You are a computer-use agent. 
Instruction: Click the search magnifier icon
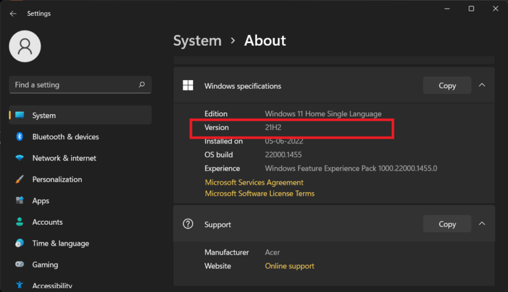coord(142,84)
